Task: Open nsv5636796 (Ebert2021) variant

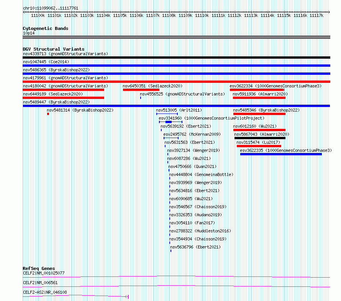Action: (x=195, y=247)
